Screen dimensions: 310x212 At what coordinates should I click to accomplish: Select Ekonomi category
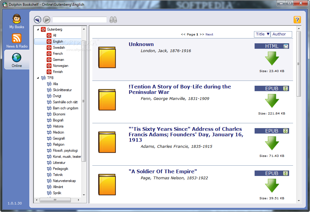(59, 114)
